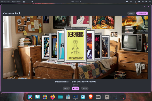Play the Descendents cassette
The height and width of the screenshot is (101, 152).
[x=75, y=88]
